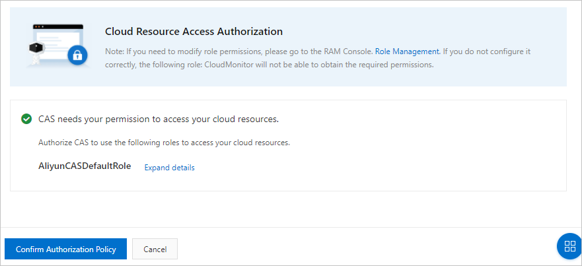Click Confirm Authorization Policy button

click(x=65, y=249)
